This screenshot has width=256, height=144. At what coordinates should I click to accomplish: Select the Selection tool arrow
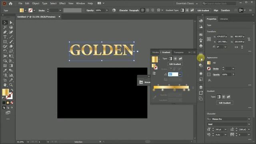click(5, 22)
